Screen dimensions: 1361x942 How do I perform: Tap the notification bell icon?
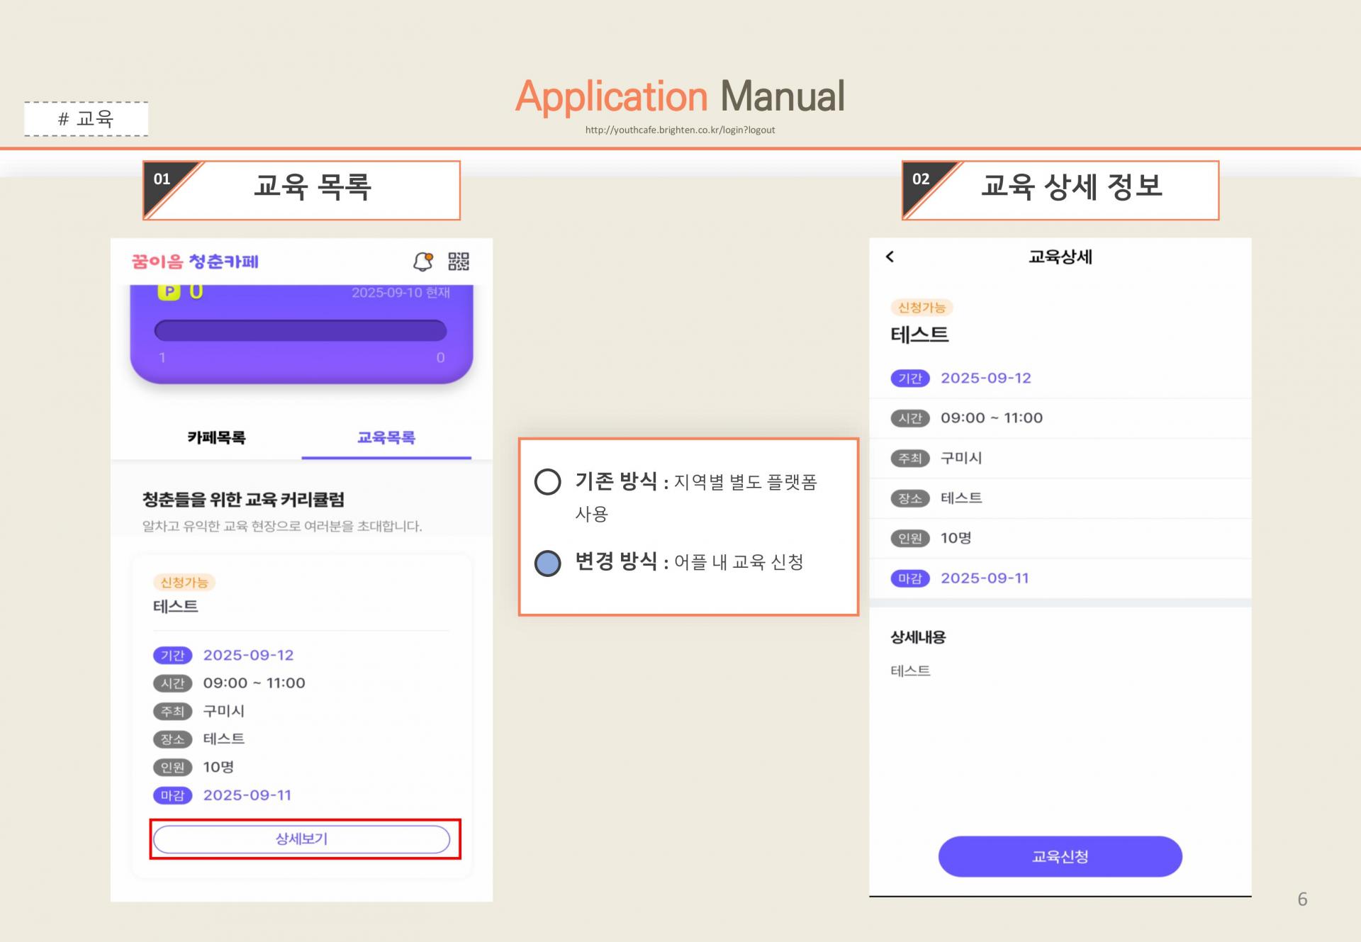tap(422, 262)
